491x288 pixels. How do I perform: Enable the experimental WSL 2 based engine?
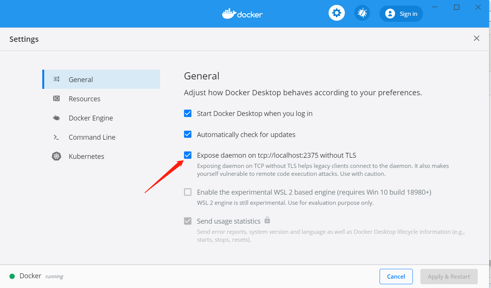pos(188,192)
